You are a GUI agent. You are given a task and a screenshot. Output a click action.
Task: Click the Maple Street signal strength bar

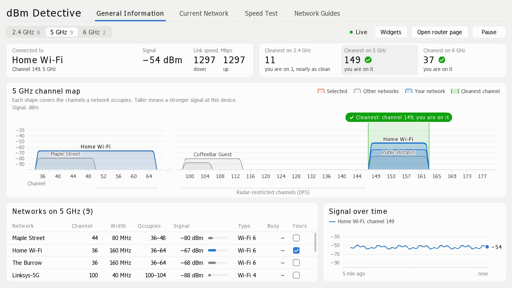[x=218, y=238]
